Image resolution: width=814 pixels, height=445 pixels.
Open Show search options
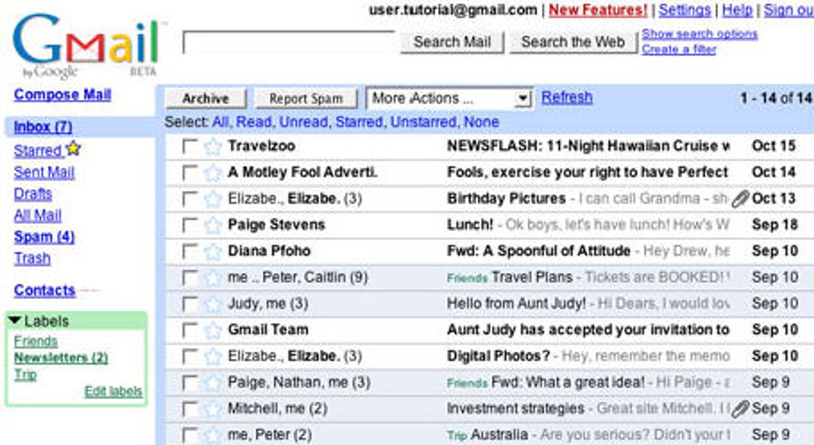click(700, 34)
